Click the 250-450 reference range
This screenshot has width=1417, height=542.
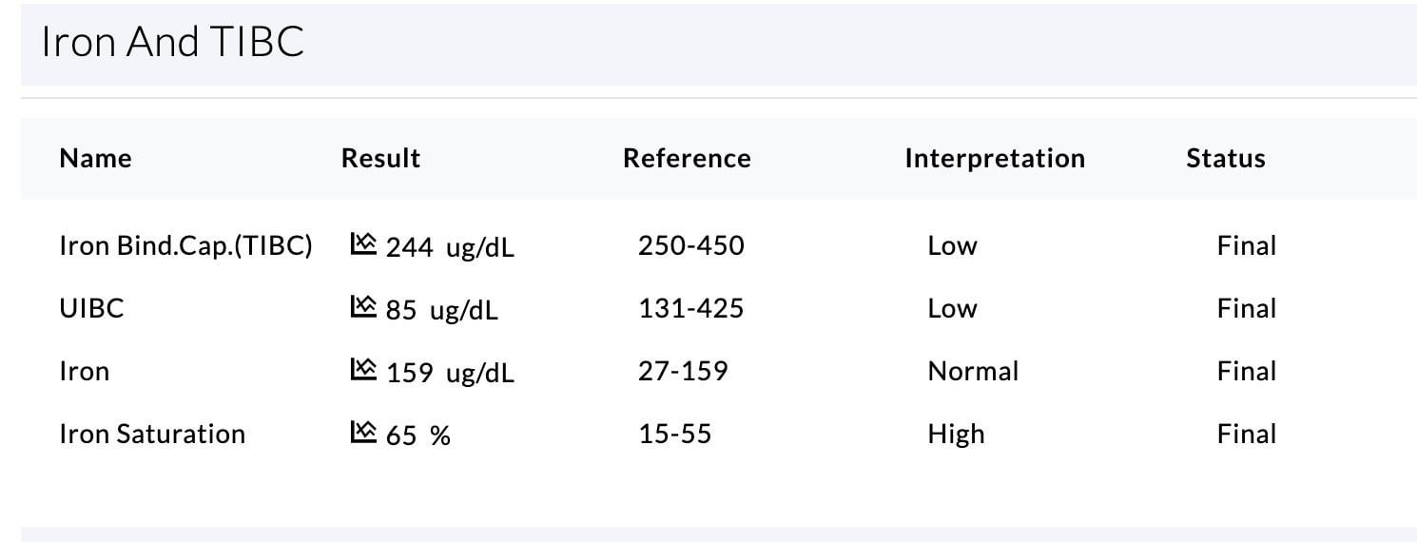coord(691,246)
